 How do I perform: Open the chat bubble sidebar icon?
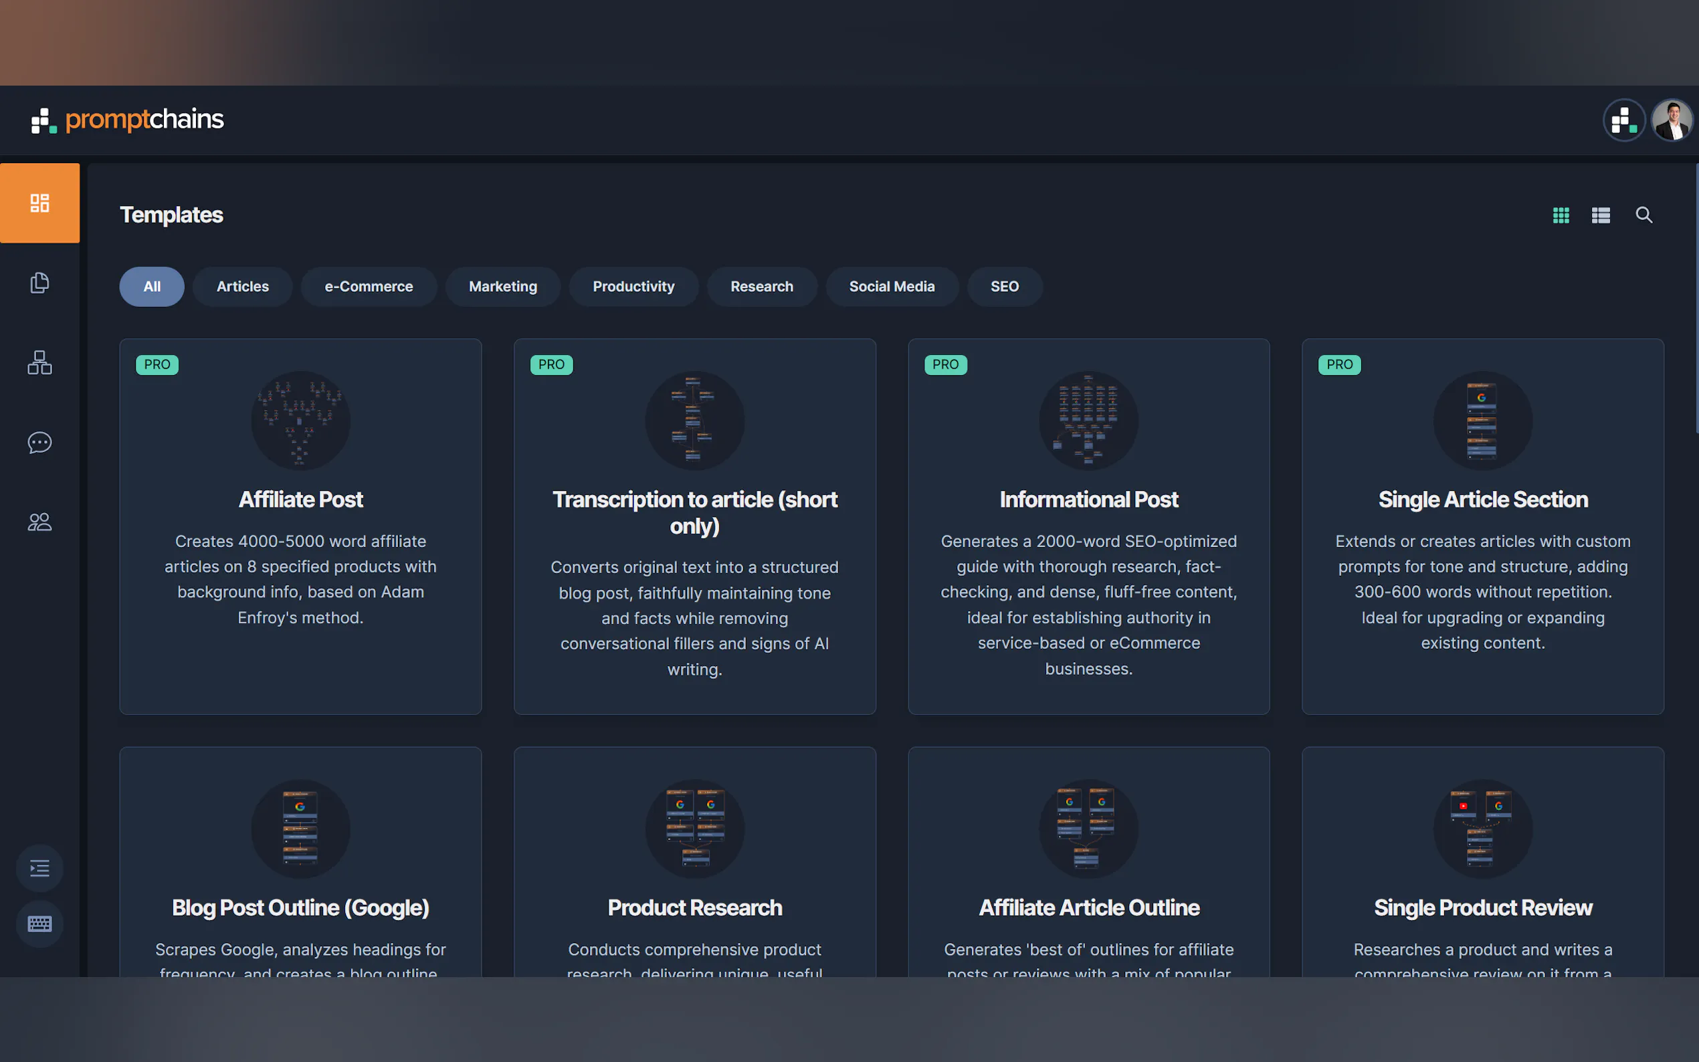[x=39, y=443]
